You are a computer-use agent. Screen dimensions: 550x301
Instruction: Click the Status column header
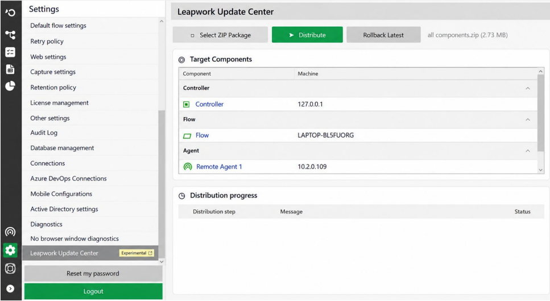coord(522,212)
